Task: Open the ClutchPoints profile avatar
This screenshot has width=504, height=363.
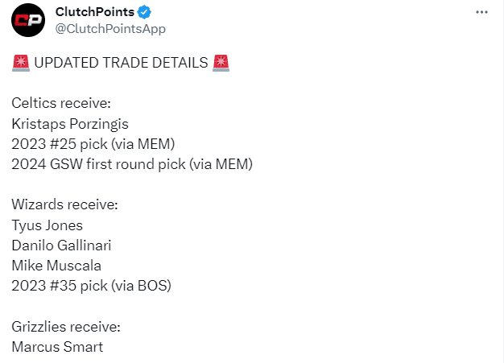Action: (28, 21)
